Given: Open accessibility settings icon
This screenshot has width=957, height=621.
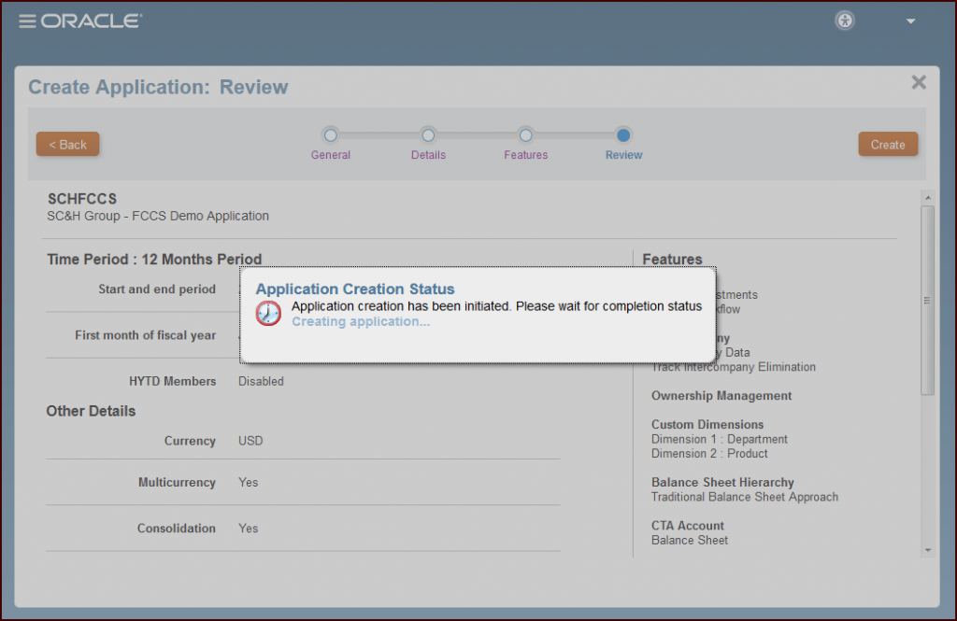Looking at the screenshot, I should (845, 21).
